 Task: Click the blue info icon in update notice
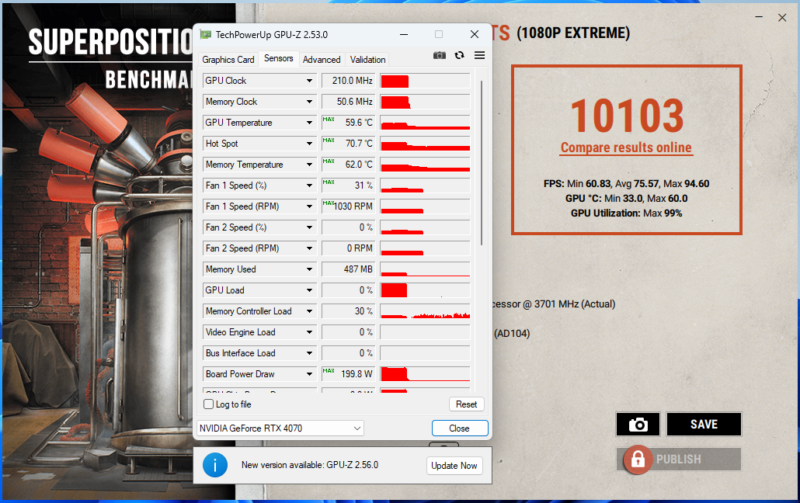(x=215, y=465)
